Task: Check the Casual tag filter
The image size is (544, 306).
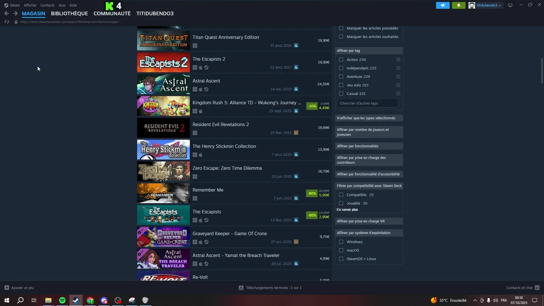Action: coord(341,93)
